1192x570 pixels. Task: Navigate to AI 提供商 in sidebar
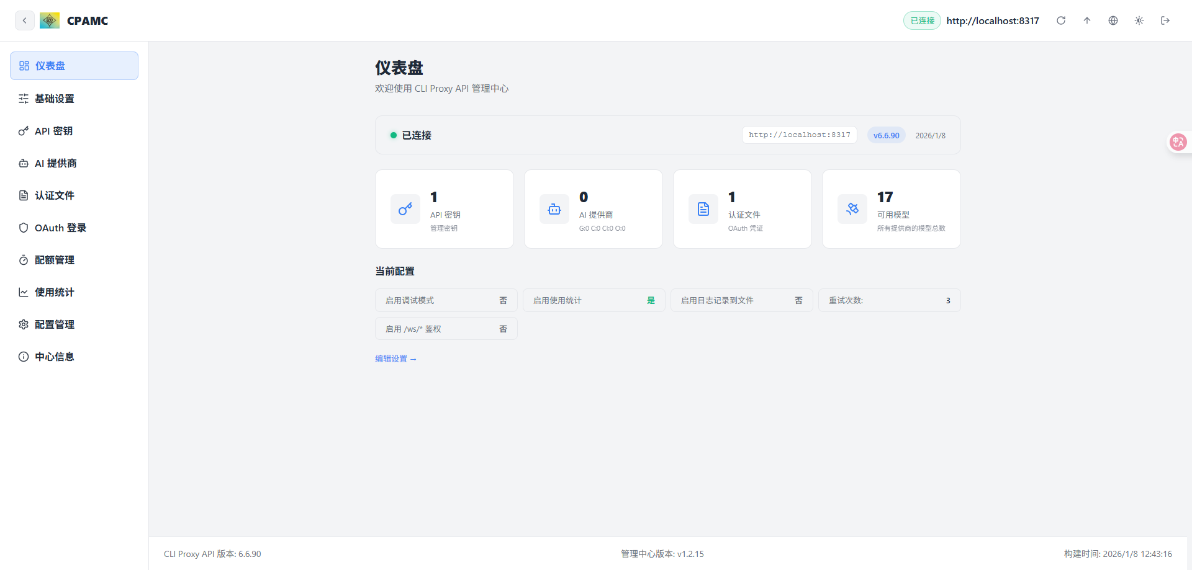coord(74,163)
